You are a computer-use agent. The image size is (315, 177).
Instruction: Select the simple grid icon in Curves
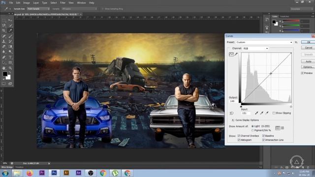278,128
